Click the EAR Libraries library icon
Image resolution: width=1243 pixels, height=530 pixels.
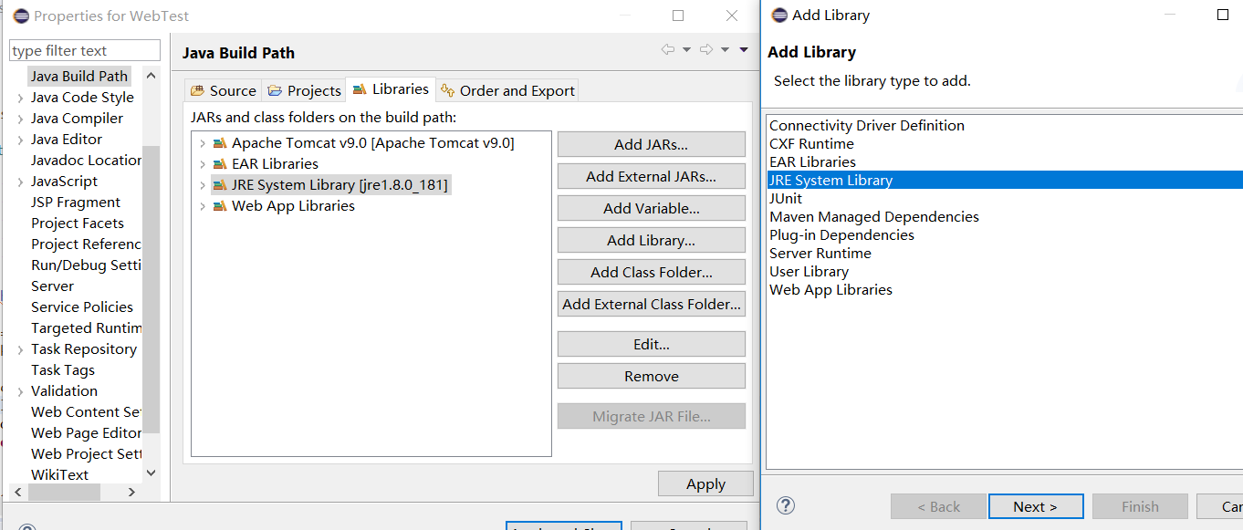219,164
